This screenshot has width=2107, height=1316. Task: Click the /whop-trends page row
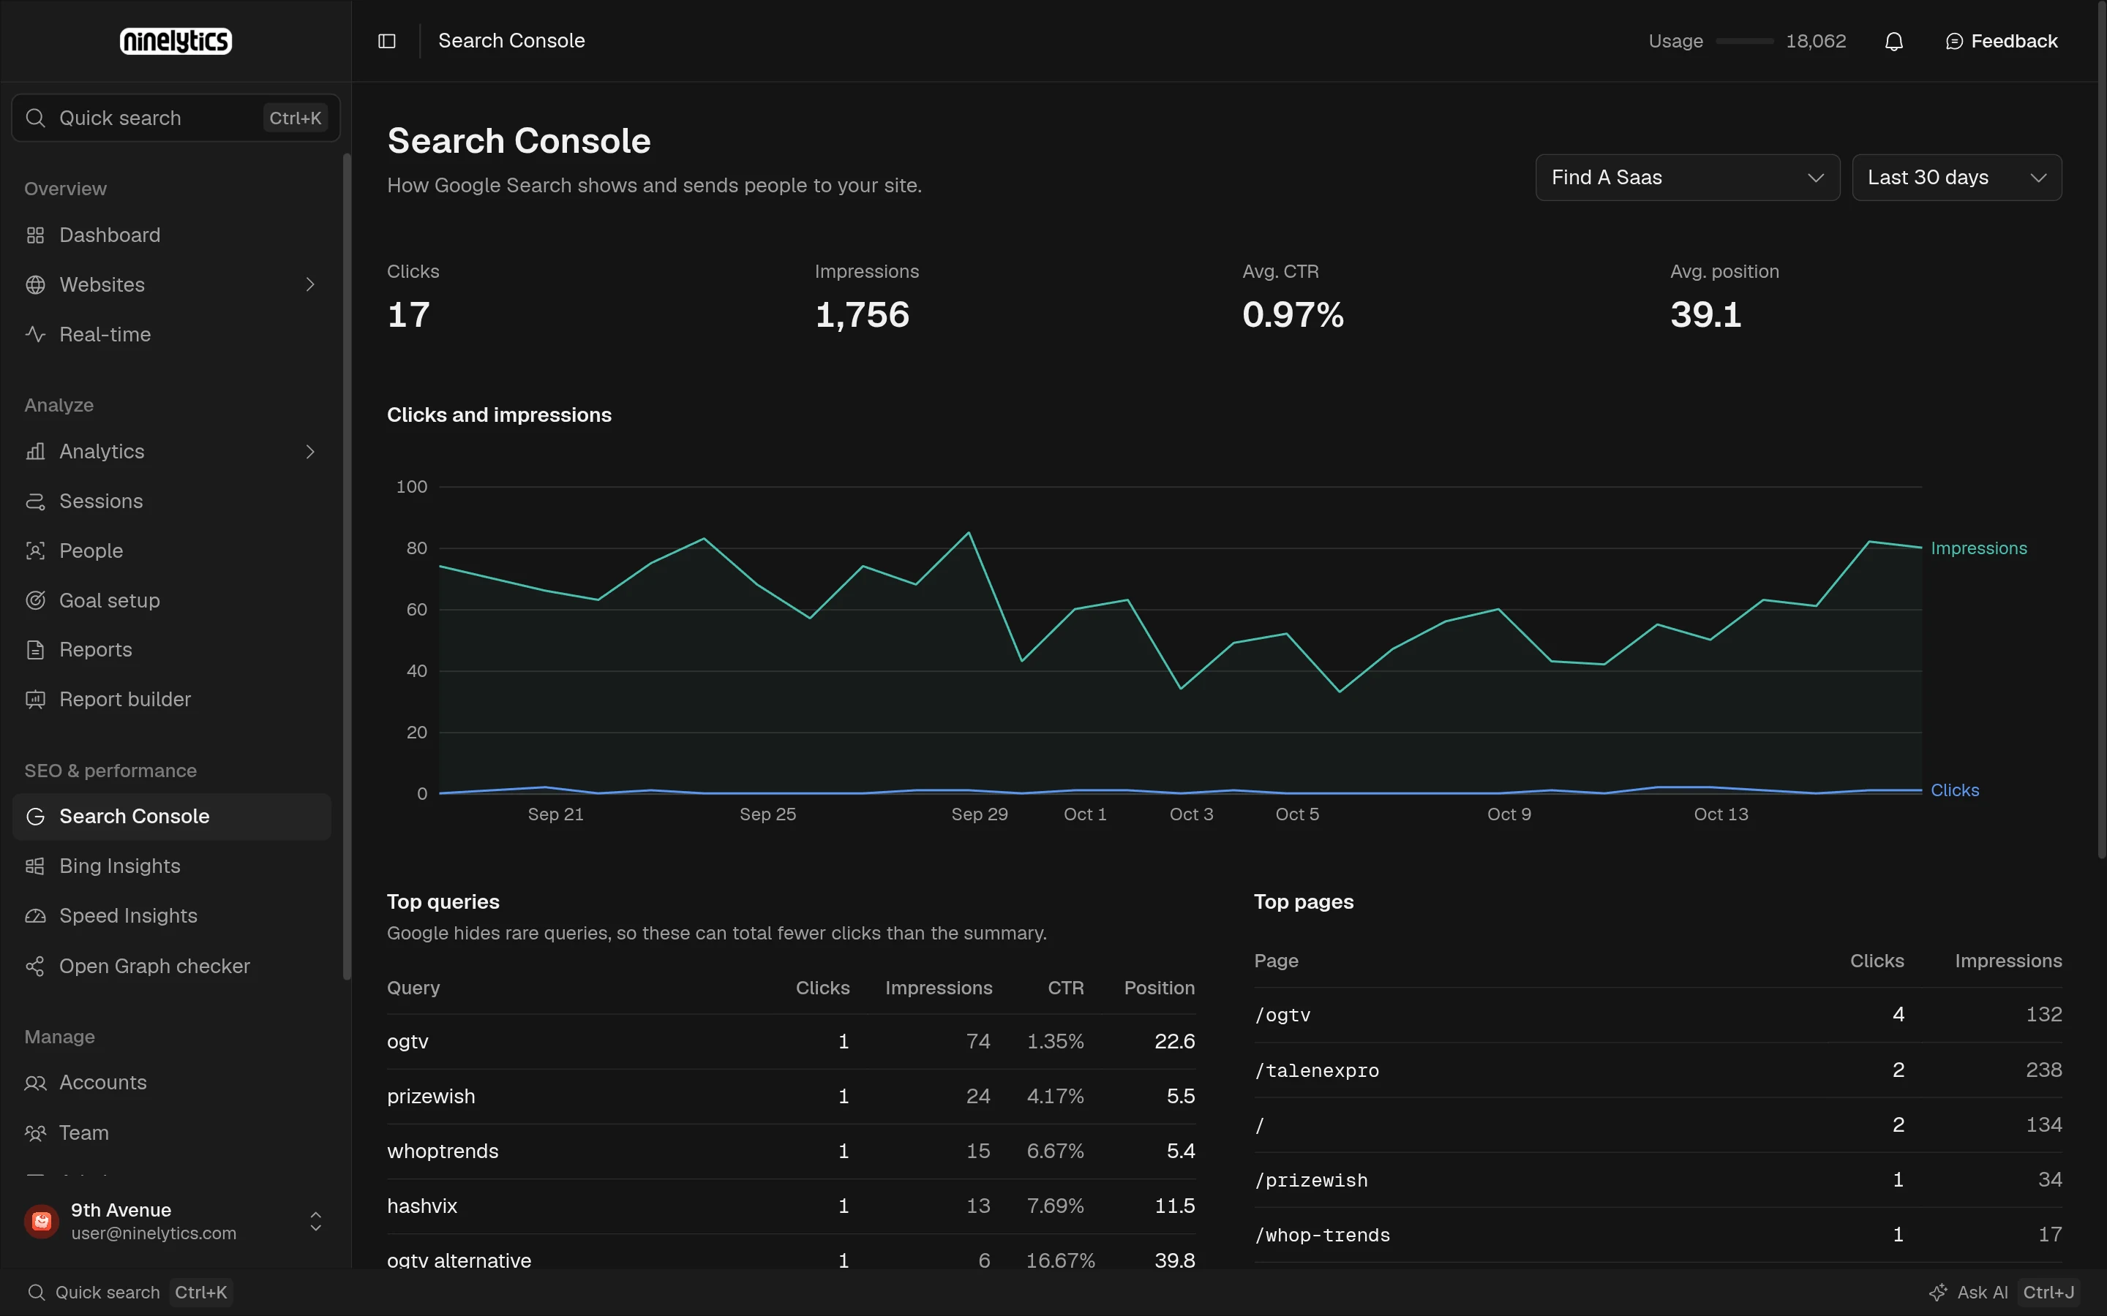(x=1658, y=1234)
